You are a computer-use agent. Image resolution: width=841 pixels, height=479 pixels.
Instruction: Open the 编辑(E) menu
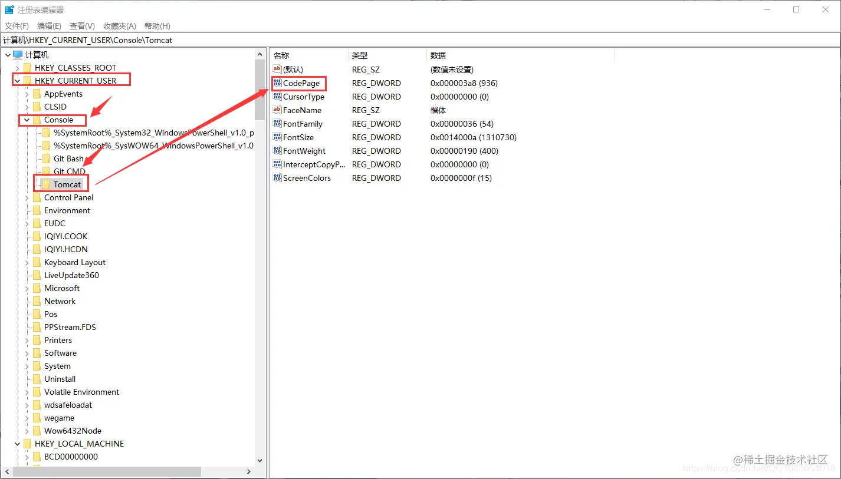[49, 26]
